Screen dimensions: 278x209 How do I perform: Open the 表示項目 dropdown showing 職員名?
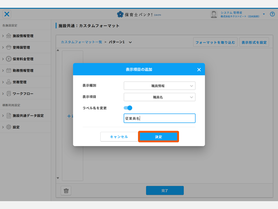coord(159,97)
